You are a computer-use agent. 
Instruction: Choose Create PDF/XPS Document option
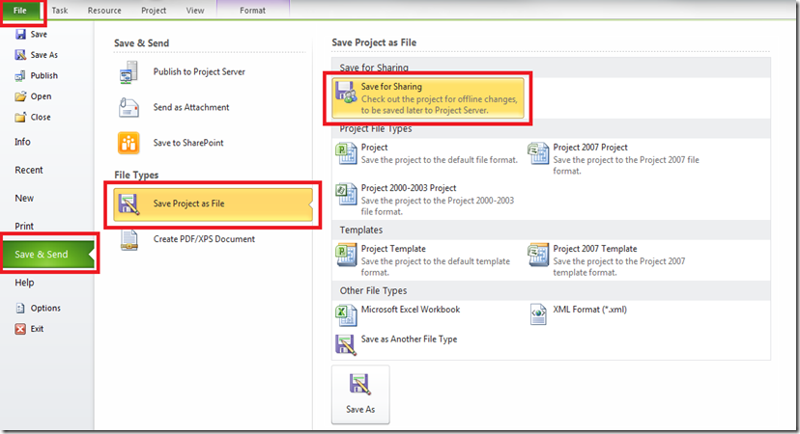[204, 239]
